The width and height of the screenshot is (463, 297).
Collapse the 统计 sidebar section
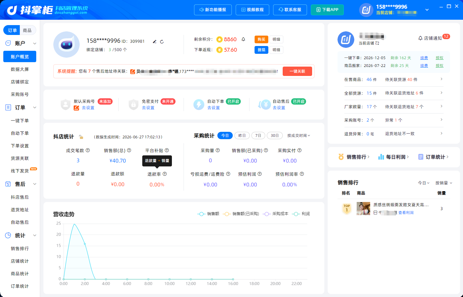click(x=35, y=235)
